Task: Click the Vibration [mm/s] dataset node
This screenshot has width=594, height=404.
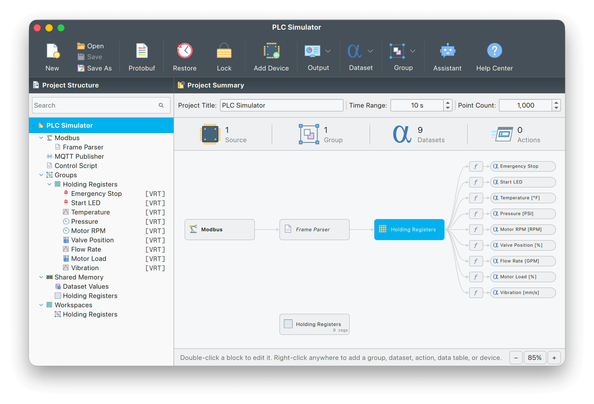Action: [x=523, y=293]
